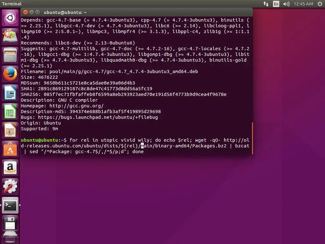Open the Amazon launcher icon
The image size is (325, 244).
click(10, 168)
